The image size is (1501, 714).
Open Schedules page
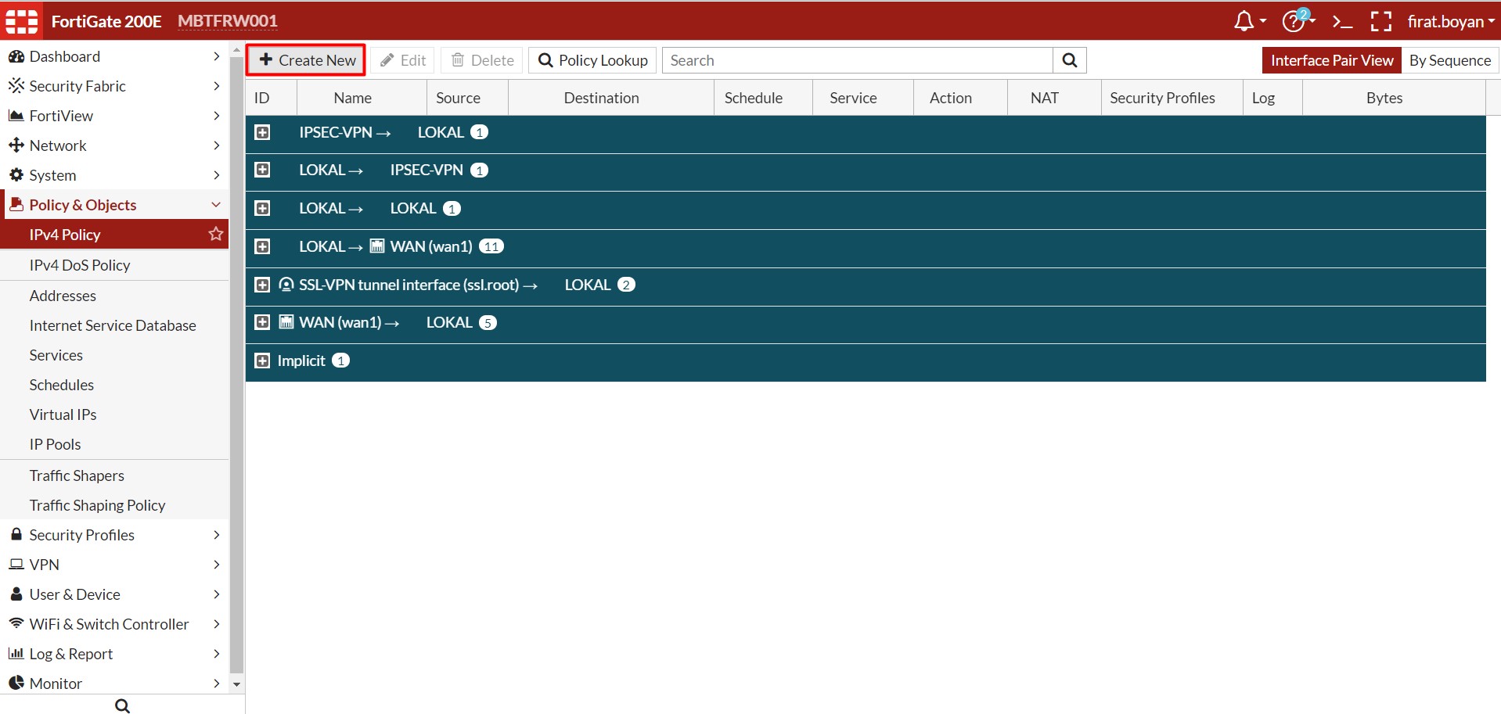click(x=114, y=385)
